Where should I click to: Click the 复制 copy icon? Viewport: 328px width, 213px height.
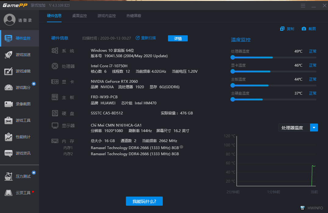click(282, 29)
